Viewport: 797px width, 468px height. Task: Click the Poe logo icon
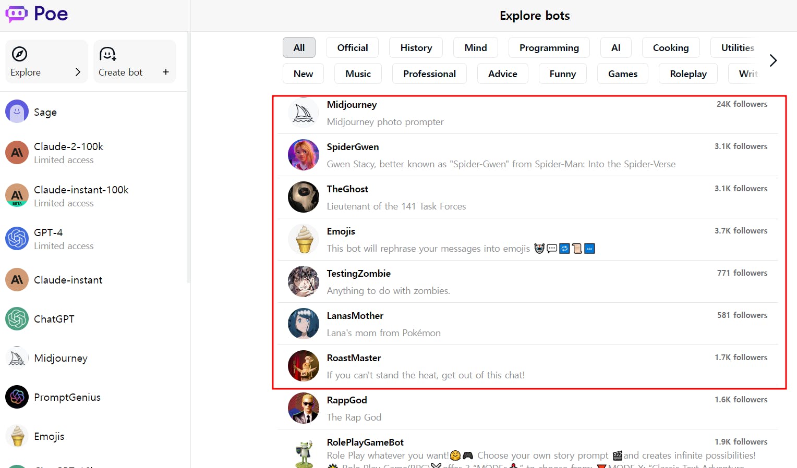16,14
